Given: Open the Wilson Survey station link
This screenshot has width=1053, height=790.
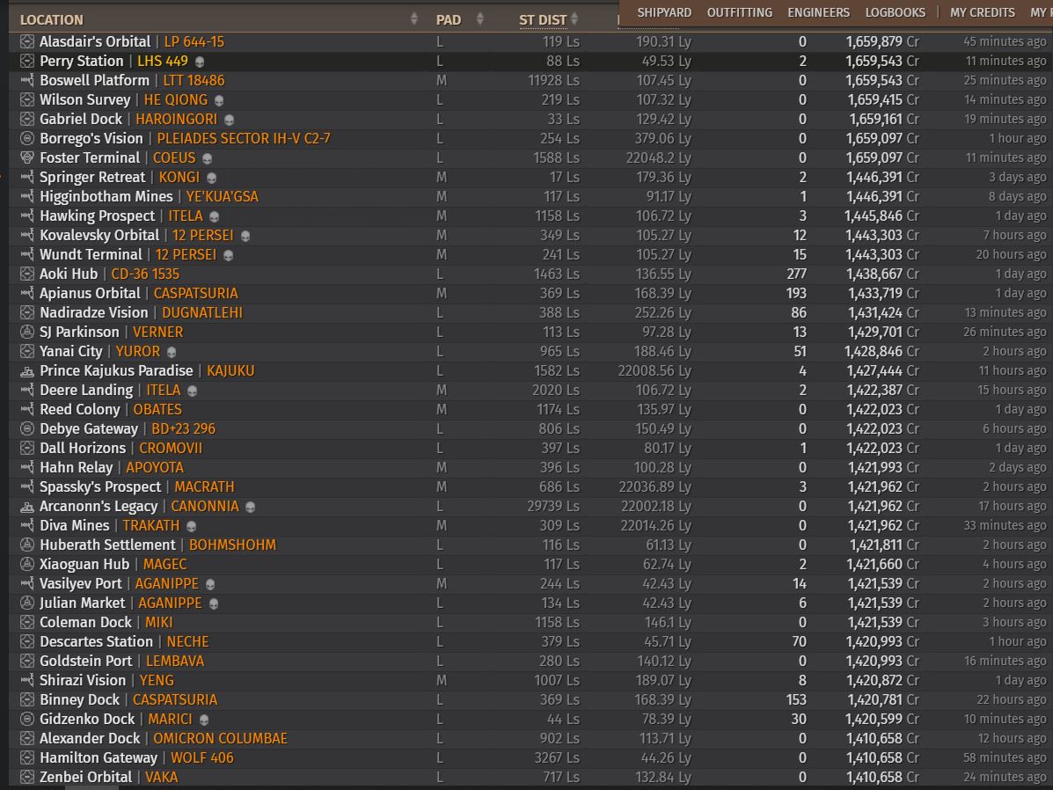Looking at the screenshot, I should click(84, 100).
